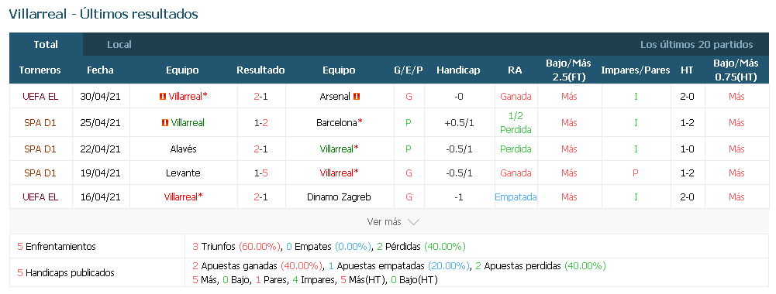Select the Total tab
Viewport: 776px width, 294px height.
point(46,44)
